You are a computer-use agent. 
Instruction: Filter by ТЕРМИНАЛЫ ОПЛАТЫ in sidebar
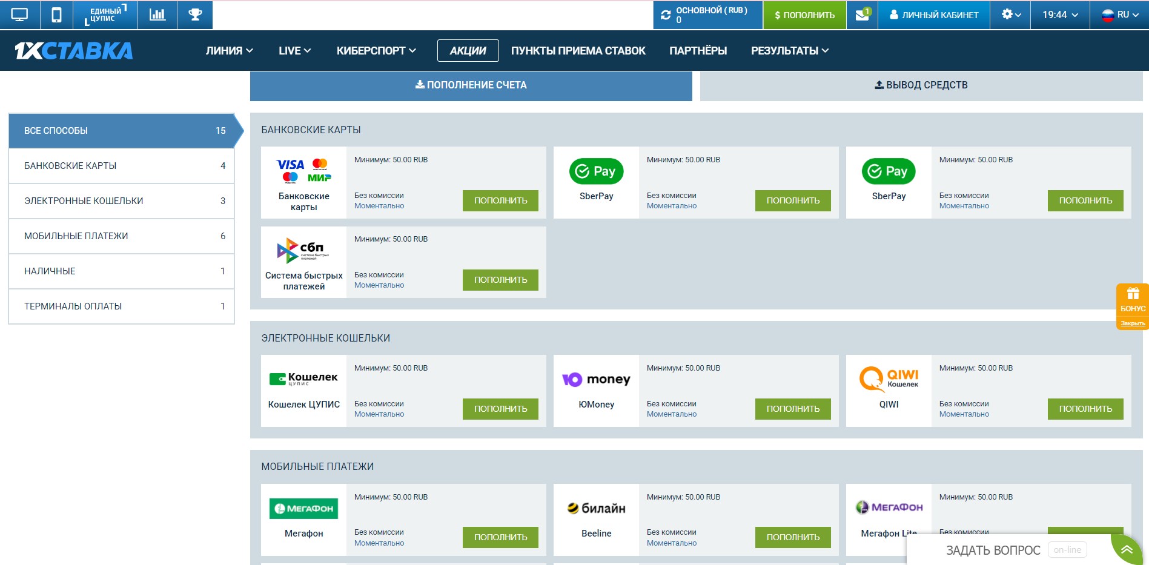(x=122, y=306)
